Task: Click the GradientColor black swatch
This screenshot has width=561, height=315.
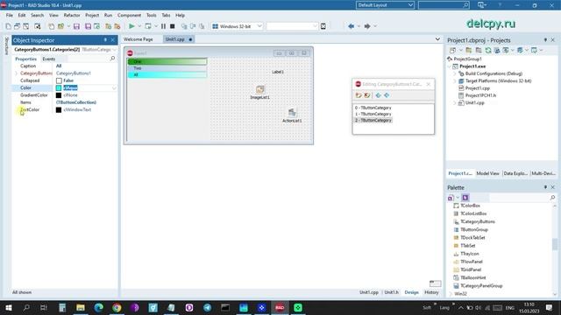Action: (x=59, y=95)
